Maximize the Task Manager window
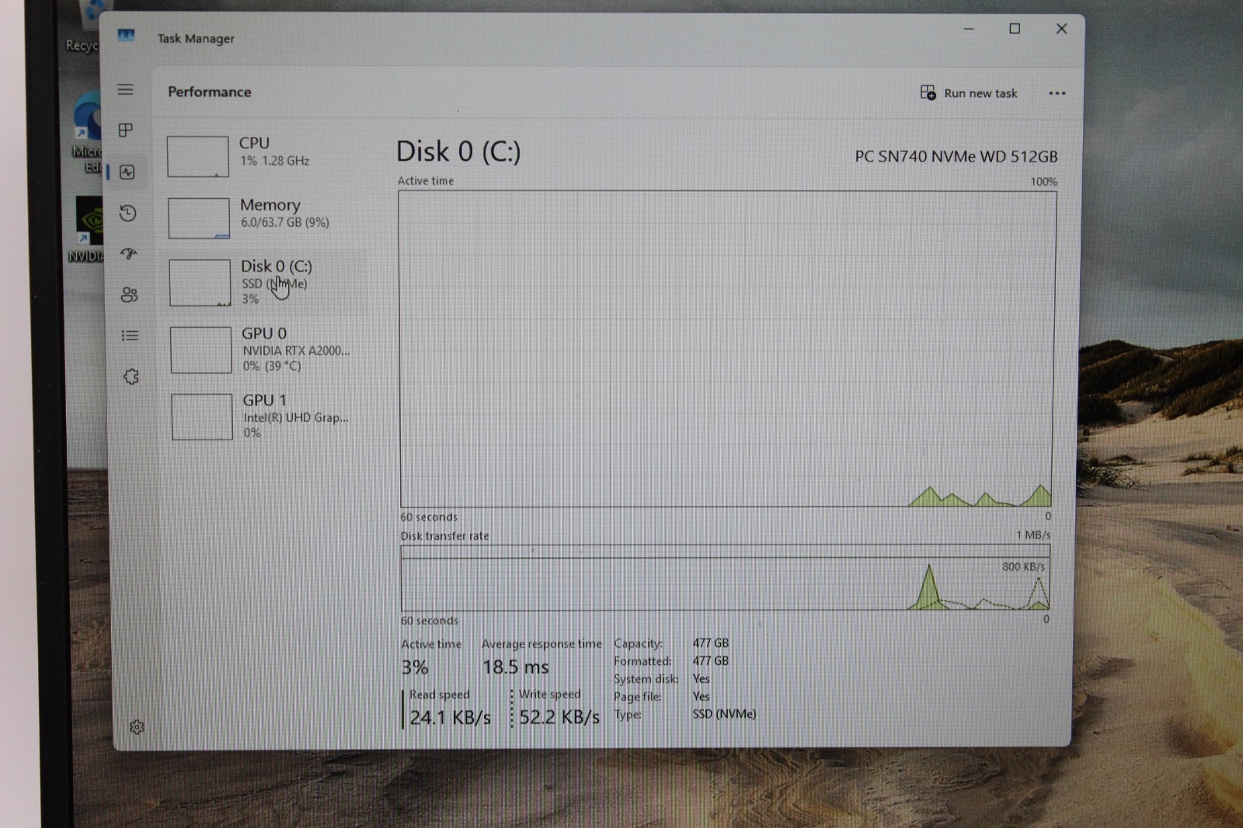 click(x=1015, y=29)
